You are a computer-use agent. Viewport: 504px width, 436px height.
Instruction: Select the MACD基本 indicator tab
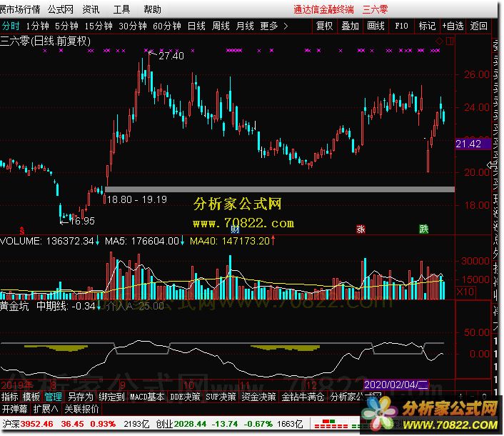[148, 396]
